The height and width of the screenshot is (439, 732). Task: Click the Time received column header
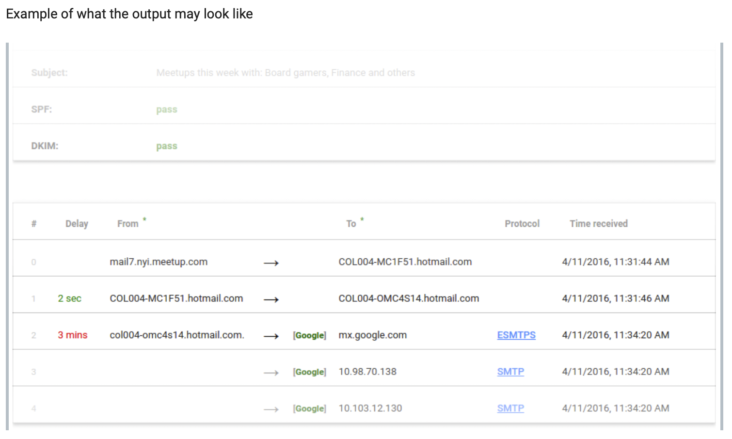coord(599,224)
